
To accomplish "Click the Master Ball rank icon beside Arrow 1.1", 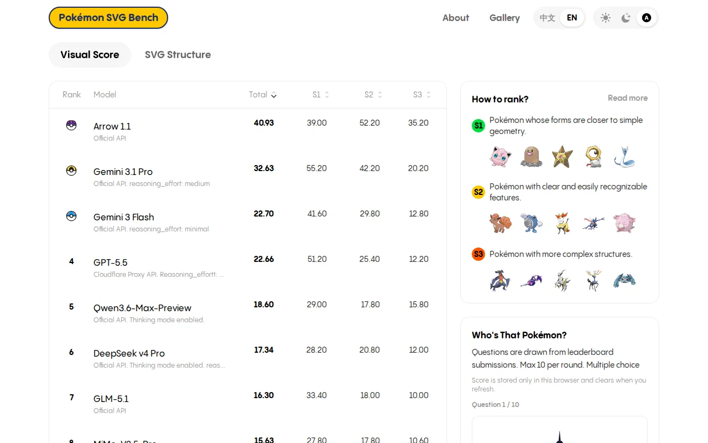I will (x=71, y=125).
